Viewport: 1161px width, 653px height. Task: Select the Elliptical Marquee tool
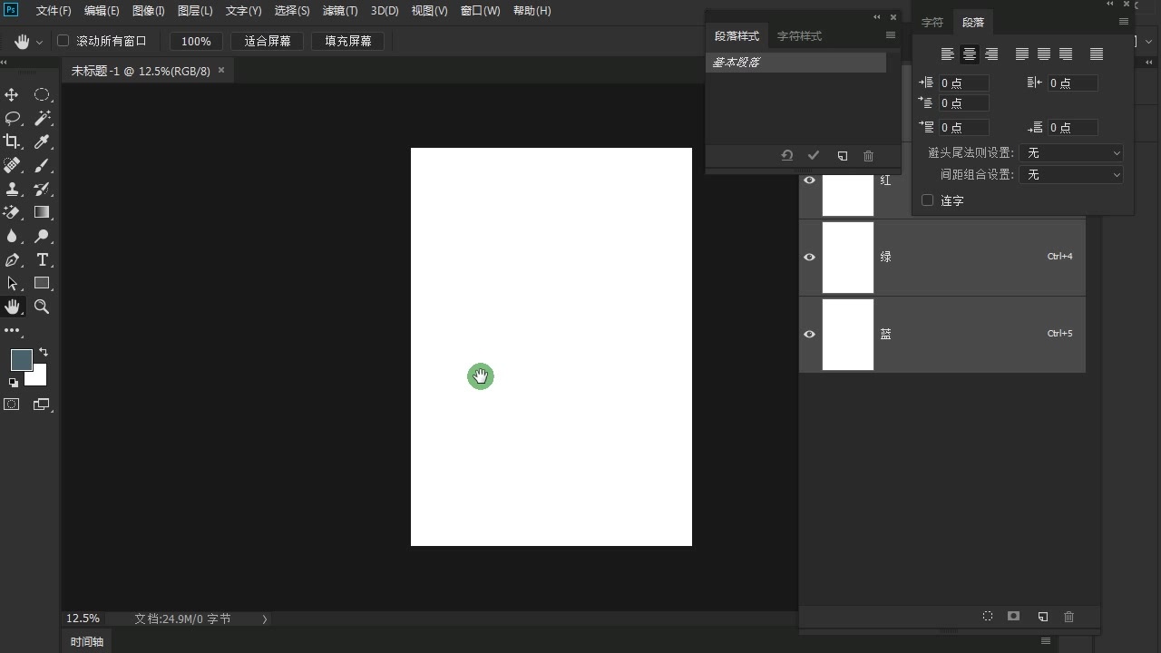[42, 94]
